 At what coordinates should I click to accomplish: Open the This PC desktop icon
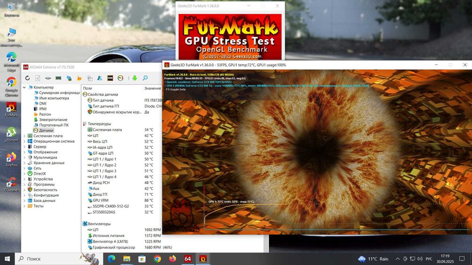[x=11, y=37]
